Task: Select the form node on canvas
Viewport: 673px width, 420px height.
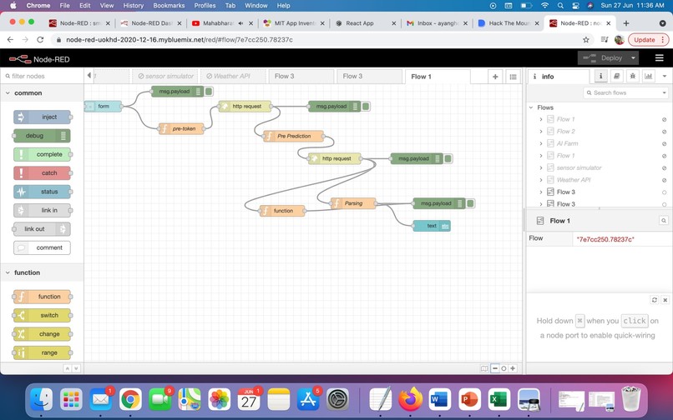Action: [x=103, y=107]
